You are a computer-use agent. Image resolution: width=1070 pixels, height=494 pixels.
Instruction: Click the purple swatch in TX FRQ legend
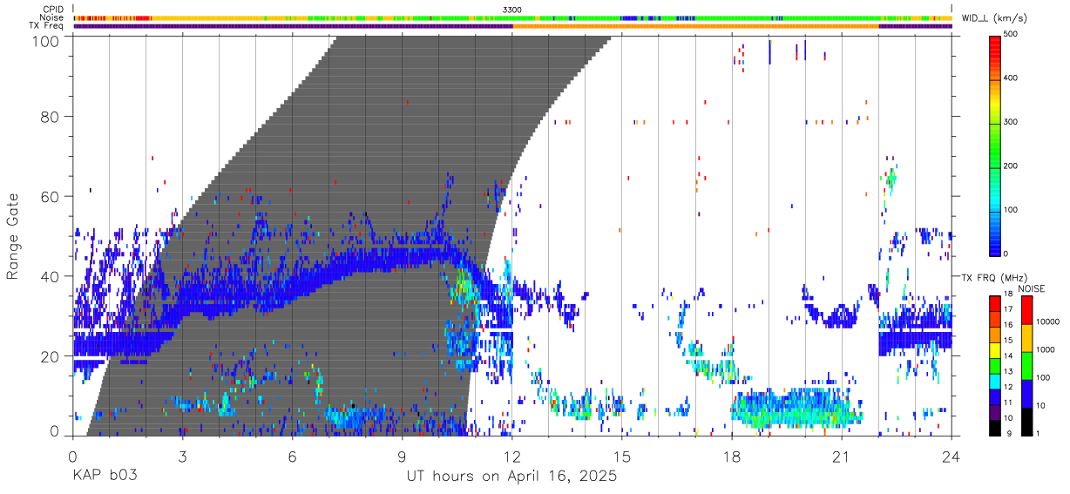(995, 411)
